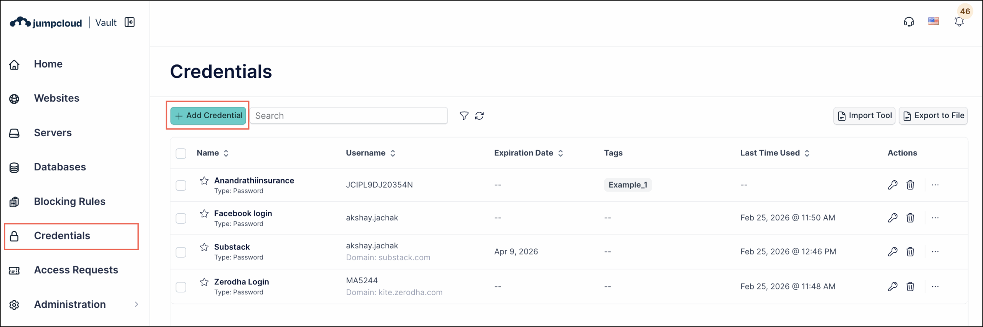
Task: Check the Facebook login row checkbox
Action: tap(181, 218)
